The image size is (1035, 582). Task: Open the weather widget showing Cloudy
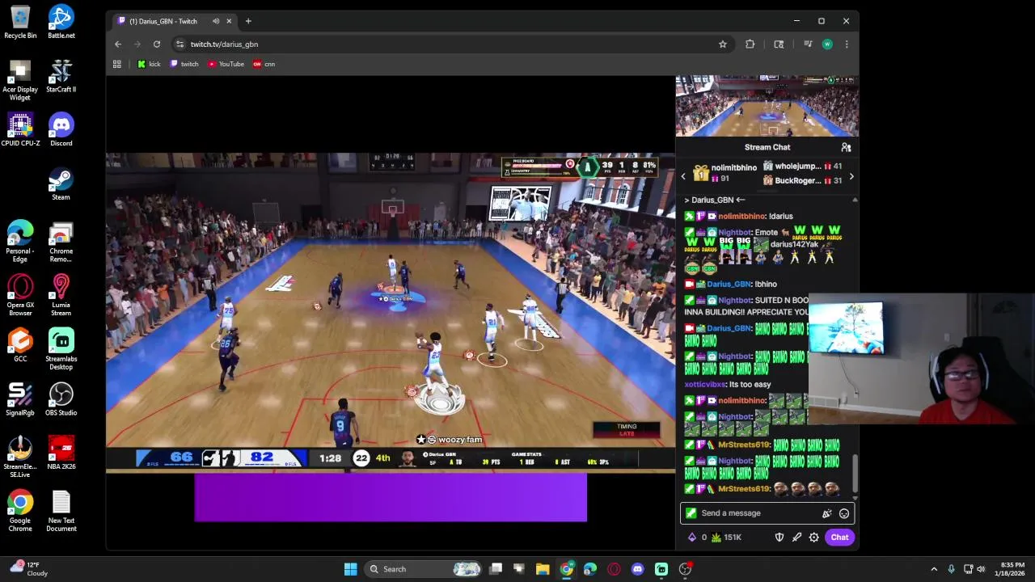coord(29,569)
